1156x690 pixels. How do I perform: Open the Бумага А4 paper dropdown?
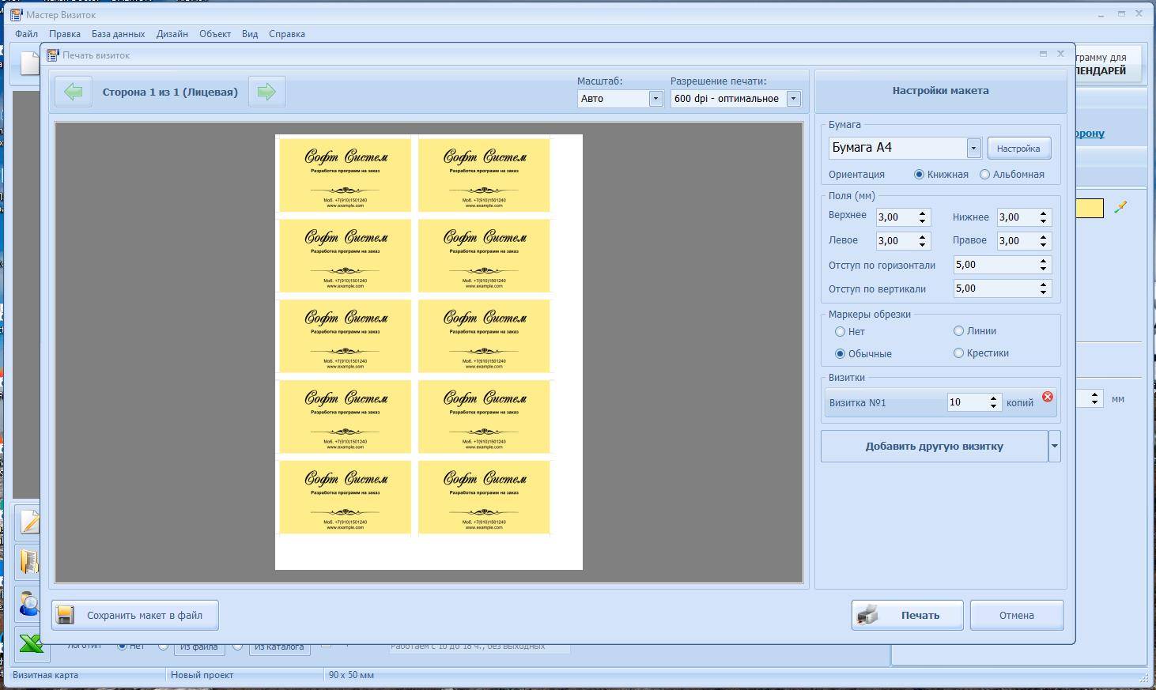973,148
